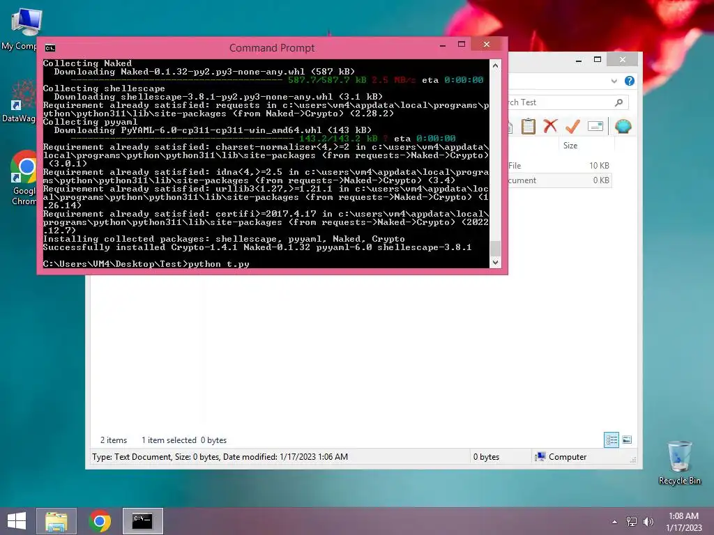Click the red X delete icon
714x535 pixels.
[x=550, y=126]
